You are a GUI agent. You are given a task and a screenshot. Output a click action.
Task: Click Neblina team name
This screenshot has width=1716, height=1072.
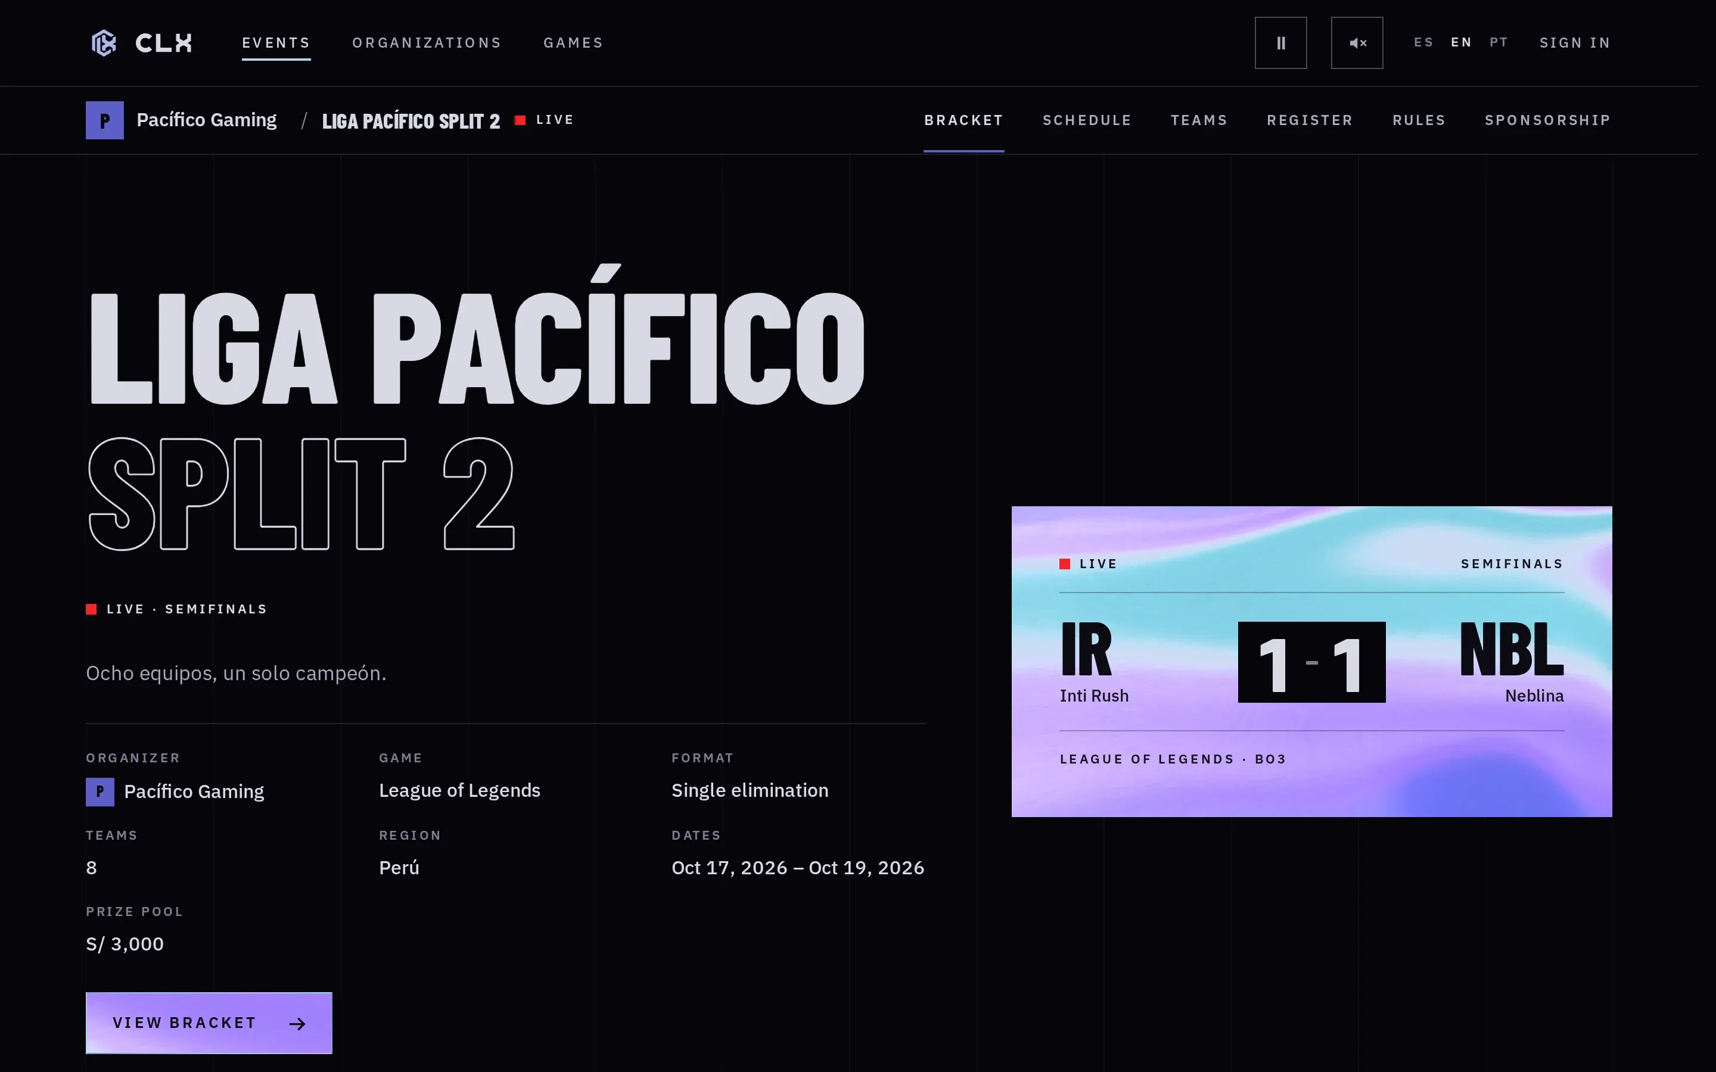[x=1534, y=696]
